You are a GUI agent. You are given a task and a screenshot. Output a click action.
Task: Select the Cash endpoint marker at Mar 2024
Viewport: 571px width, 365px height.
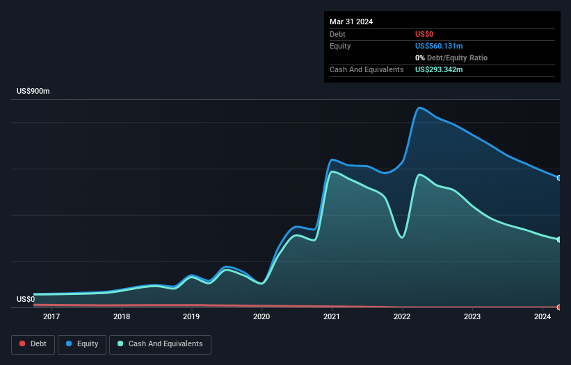559,239
